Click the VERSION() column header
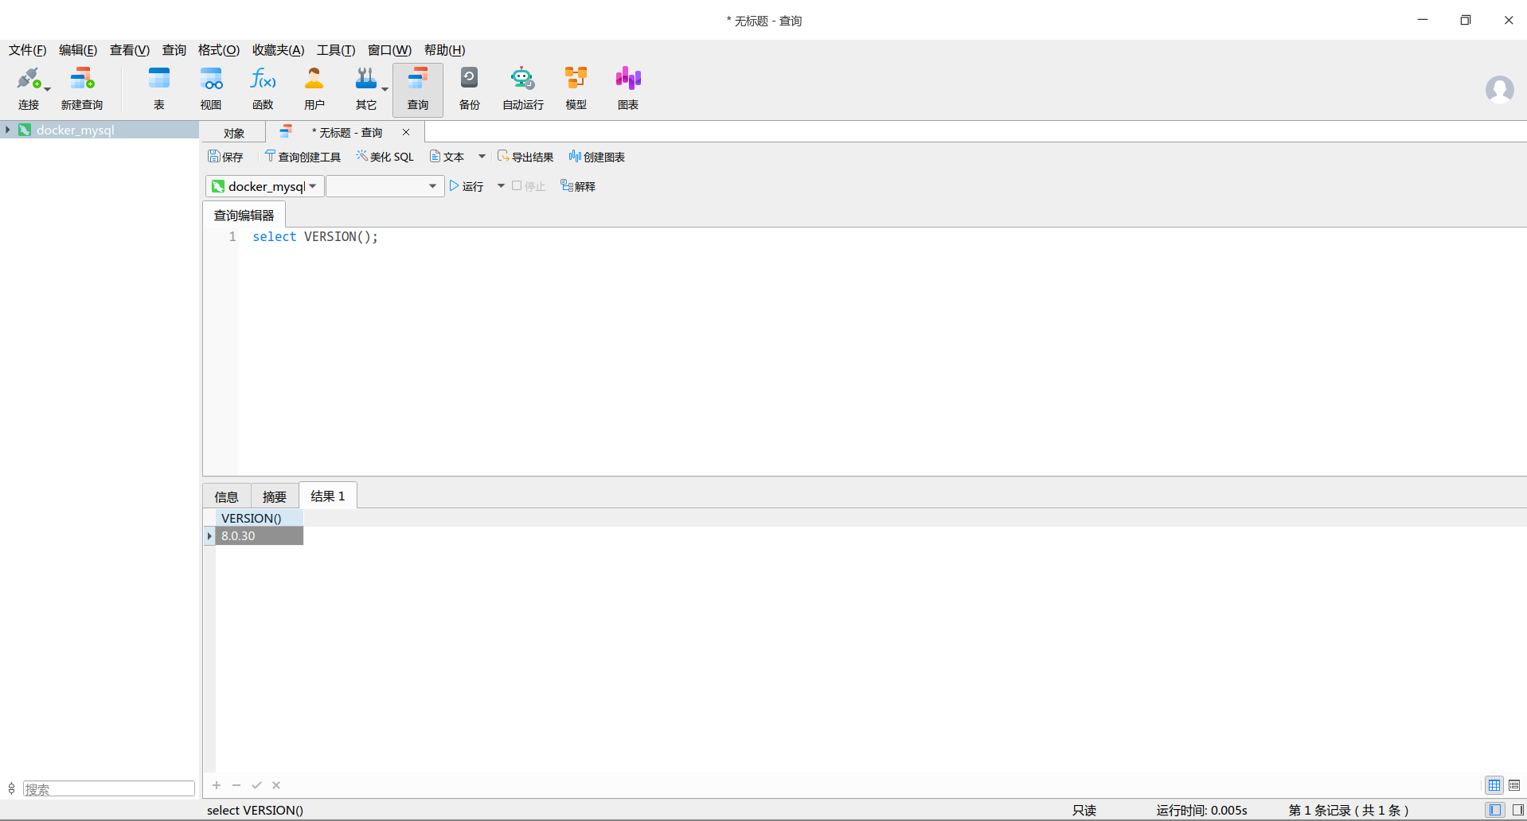Viewport: 1527px width, 821px height. pos(259,518)
